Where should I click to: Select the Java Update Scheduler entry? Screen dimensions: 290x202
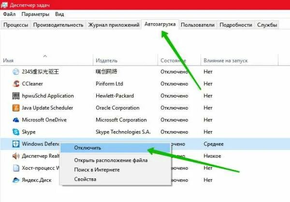click(x=47, y=108)
